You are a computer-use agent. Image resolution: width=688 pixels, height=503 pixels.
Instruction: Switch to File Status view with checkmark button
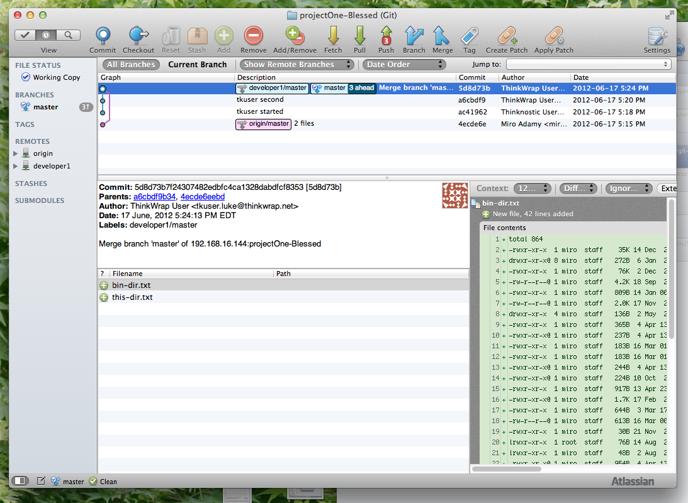[x=25, y=35]
